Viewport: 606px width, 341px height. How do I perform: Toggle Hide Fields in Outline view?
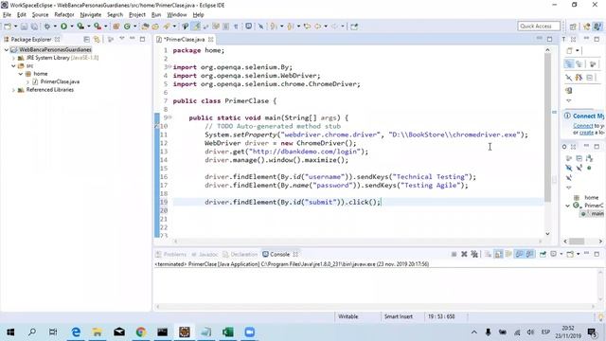pos(568,168)
